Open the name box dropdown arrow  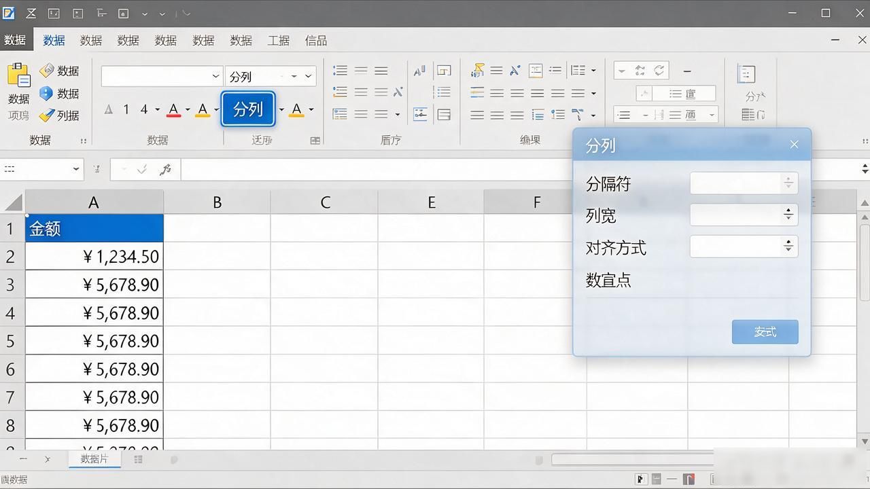[75, 169]
